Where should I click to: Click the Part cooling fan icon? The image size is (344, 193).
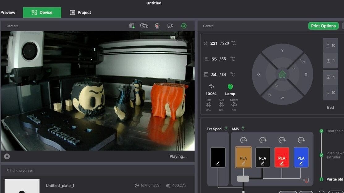[x=208, y=105]
